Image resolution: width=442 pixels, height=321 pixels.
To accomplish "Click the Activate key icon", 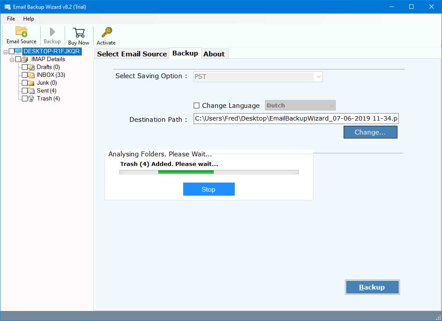I will click(107, 32).
